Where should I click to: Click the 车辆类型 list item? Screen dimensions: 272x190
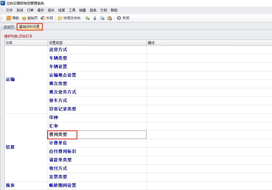point(58,58)
